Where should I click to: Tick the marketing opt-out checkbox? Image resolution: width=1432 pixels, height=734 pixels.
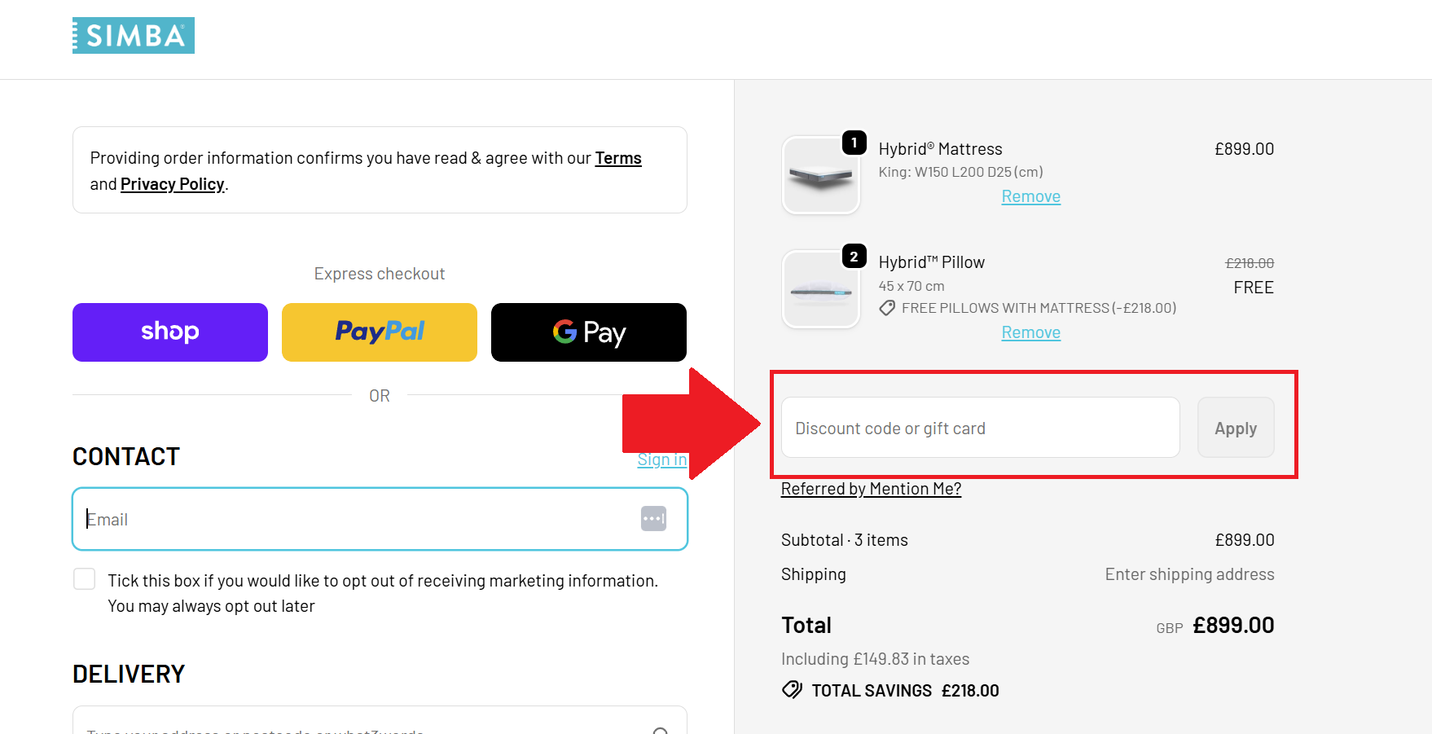[x=85, y=579]
